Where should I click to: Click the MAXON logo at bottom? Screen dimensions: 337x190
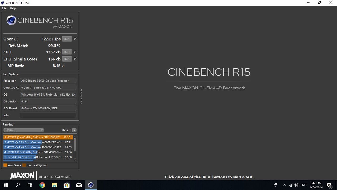[x=22, y=176]
